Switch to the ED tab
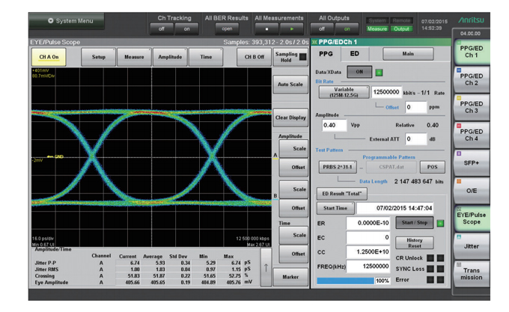Screen dimensions: 509x312 pyautogui.click(x=355, y=54)
